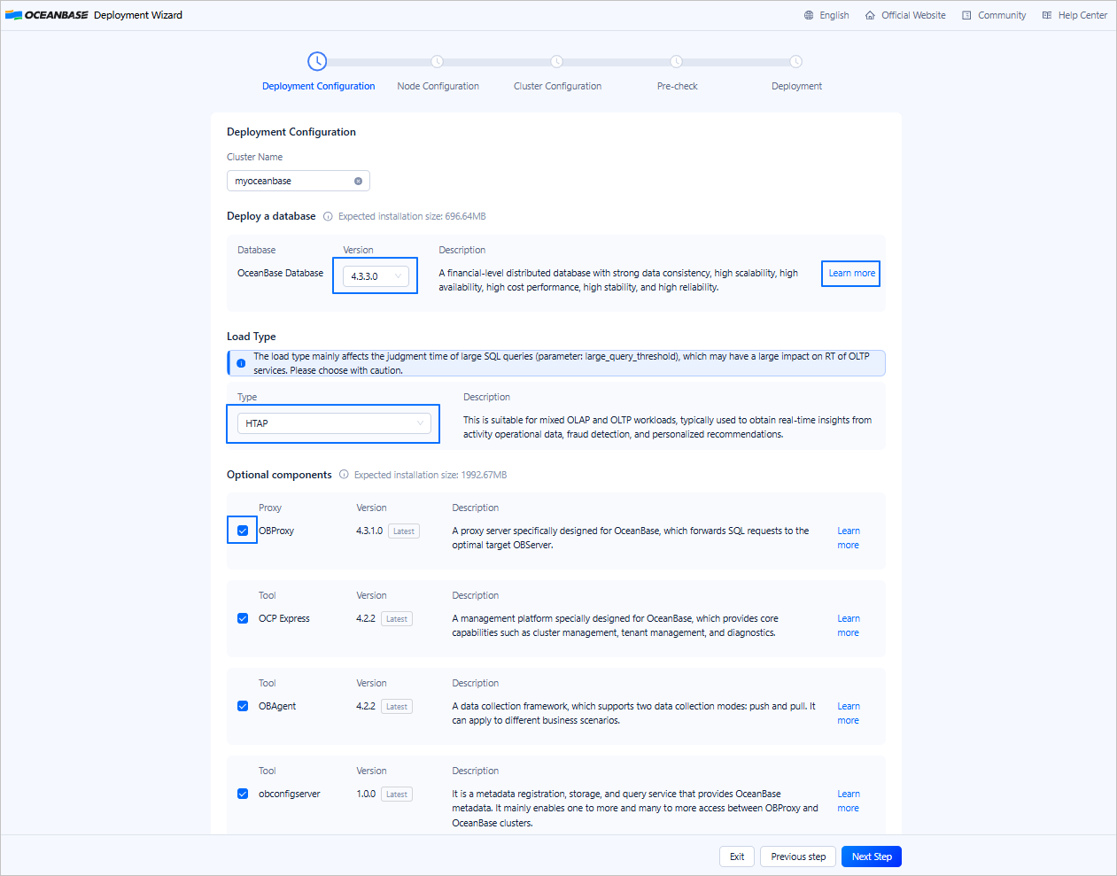This screenshot has height=876, width=1117.
Task: Select the Pre-check step label
Action: (x=677, y=86)
